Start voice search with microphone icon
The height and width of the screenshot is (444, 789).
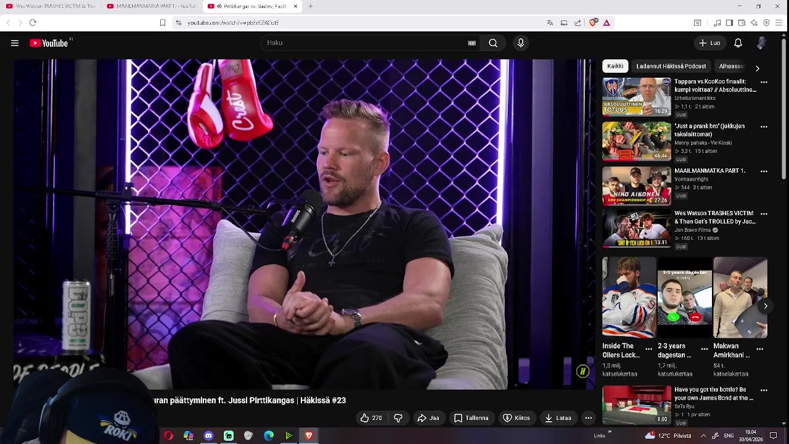coord(521,43)
